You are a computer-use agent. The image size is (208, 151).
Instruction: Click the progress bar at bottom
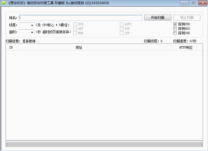point(104,144)
